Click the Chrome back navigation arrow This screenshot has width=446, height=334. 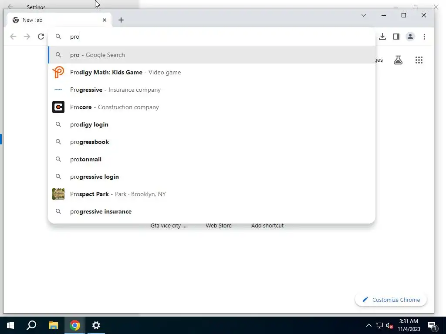tap(13, 37)
